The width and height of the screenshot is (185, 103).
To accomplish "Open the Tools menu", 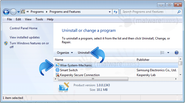I will pyautogui.click(x=39, y=19).
